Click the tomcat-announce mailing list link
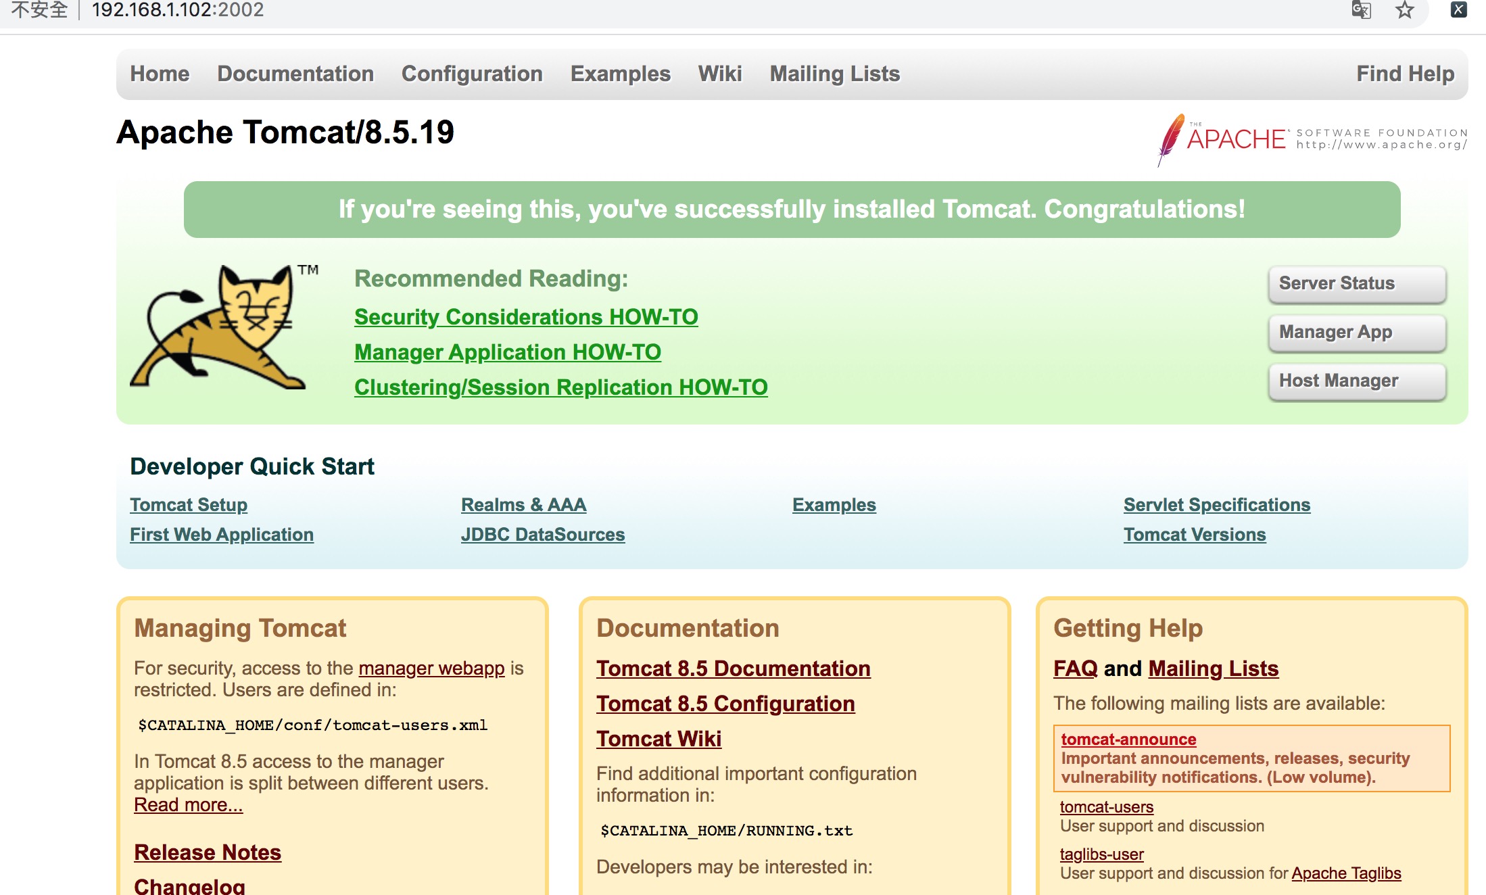This screenshot has height=895, width=1486. click(1128, 740)
